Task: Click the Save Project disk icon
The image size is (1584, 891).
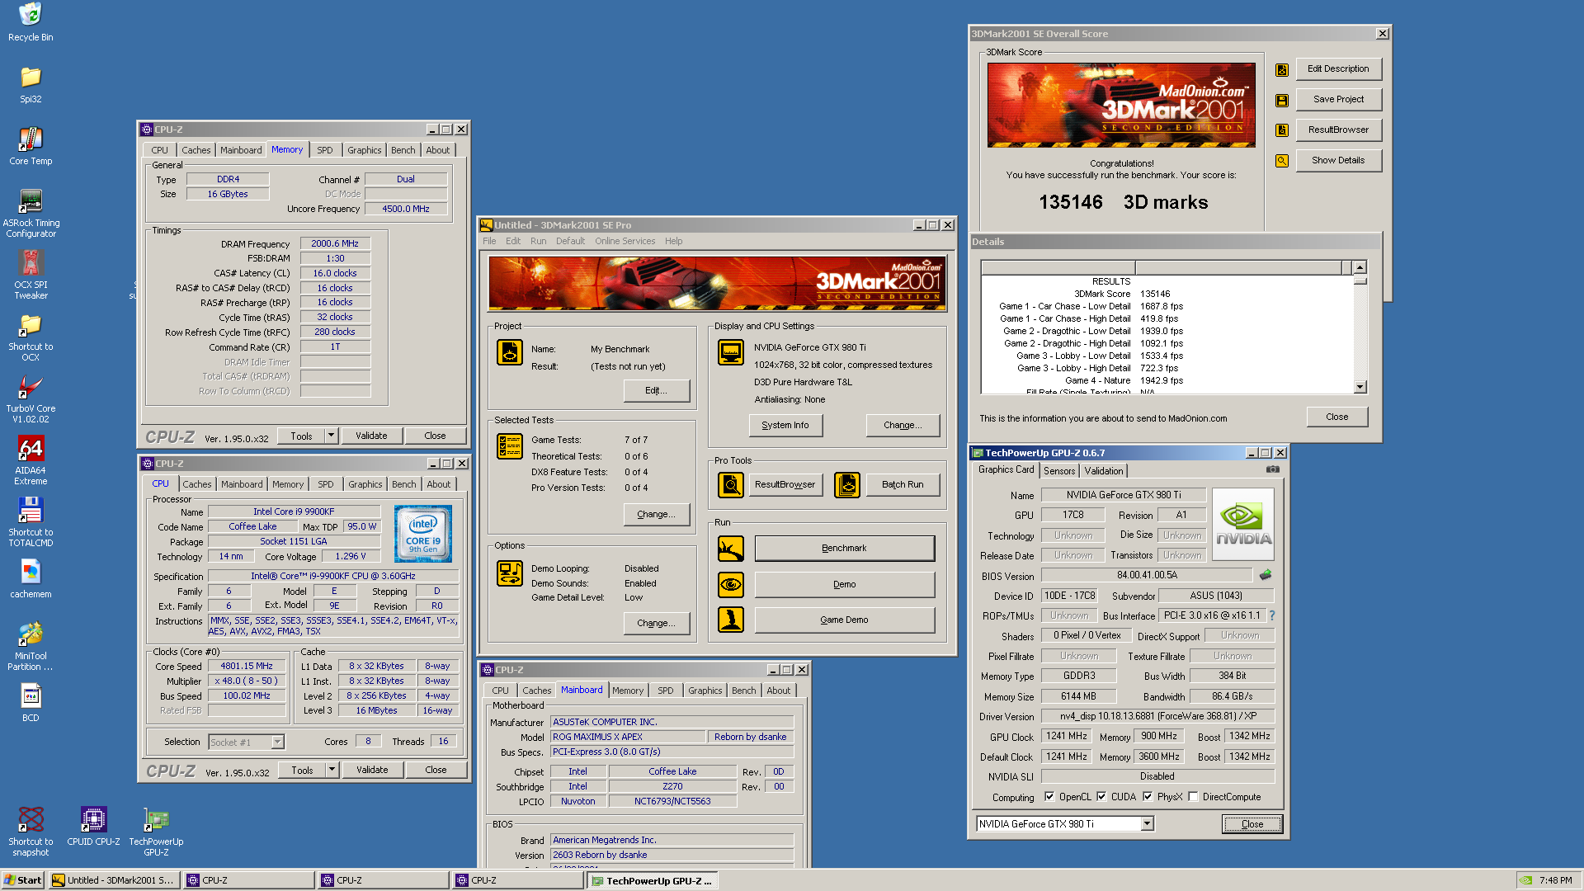Action: coord(1282,101)
